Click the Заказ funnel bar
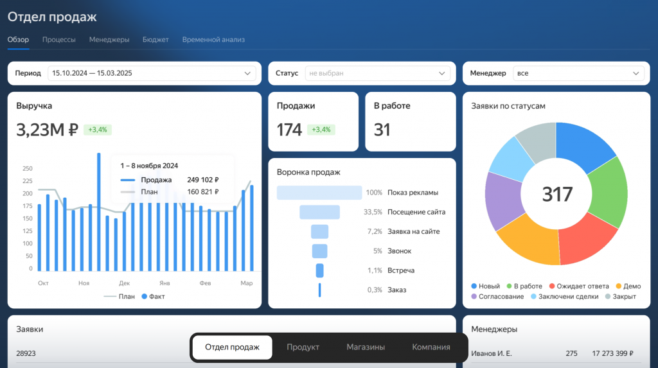658x368 pixels. click(320, 290)
